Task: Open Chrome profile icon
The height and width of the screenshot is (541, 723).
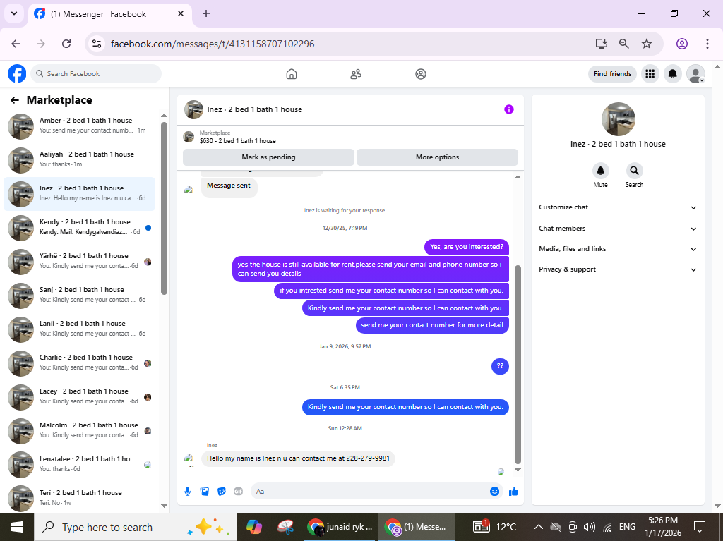Action: tap(682, 44)
